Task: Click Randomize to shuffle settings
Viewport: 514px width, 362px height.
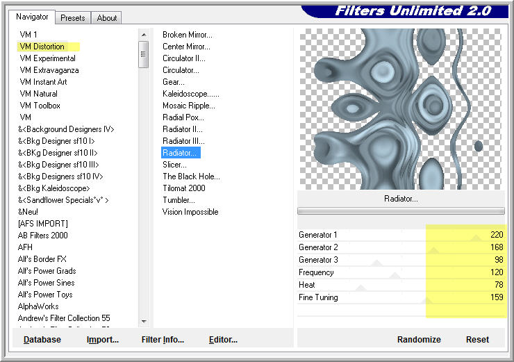Action: [419, 339]
